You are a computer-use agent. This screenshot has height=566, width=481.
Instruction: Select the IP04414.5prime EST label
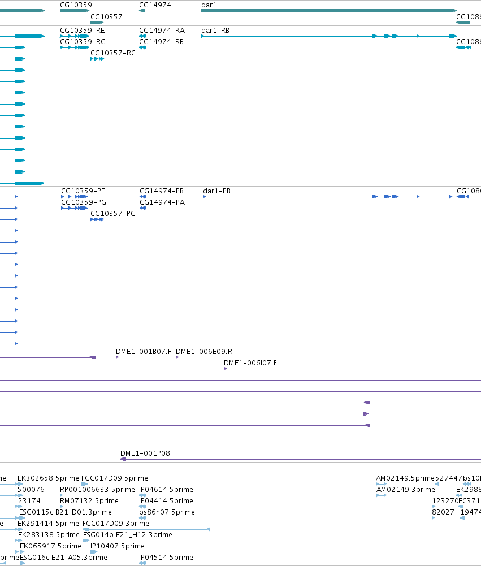pyautogui.click(x=166, y=501)
